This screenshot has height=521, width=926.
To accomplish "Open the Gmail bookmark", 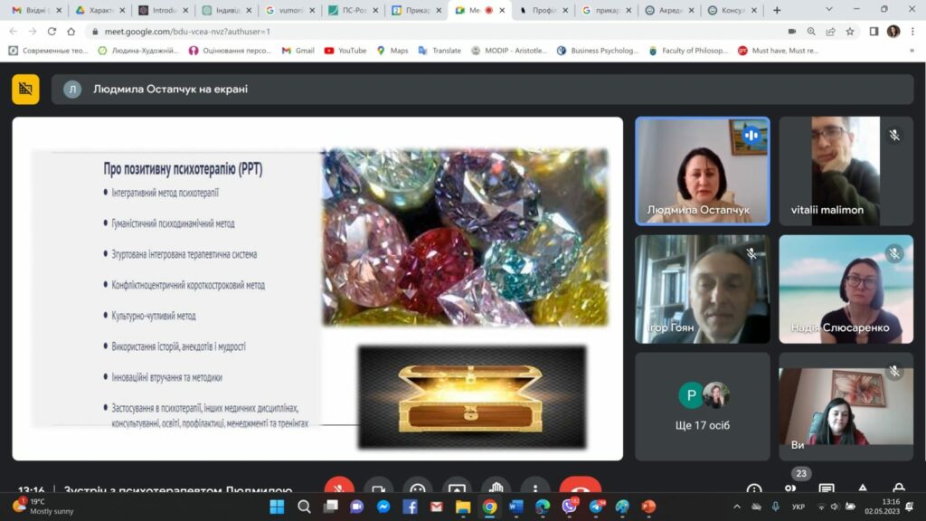I will (x=298, y=51).
